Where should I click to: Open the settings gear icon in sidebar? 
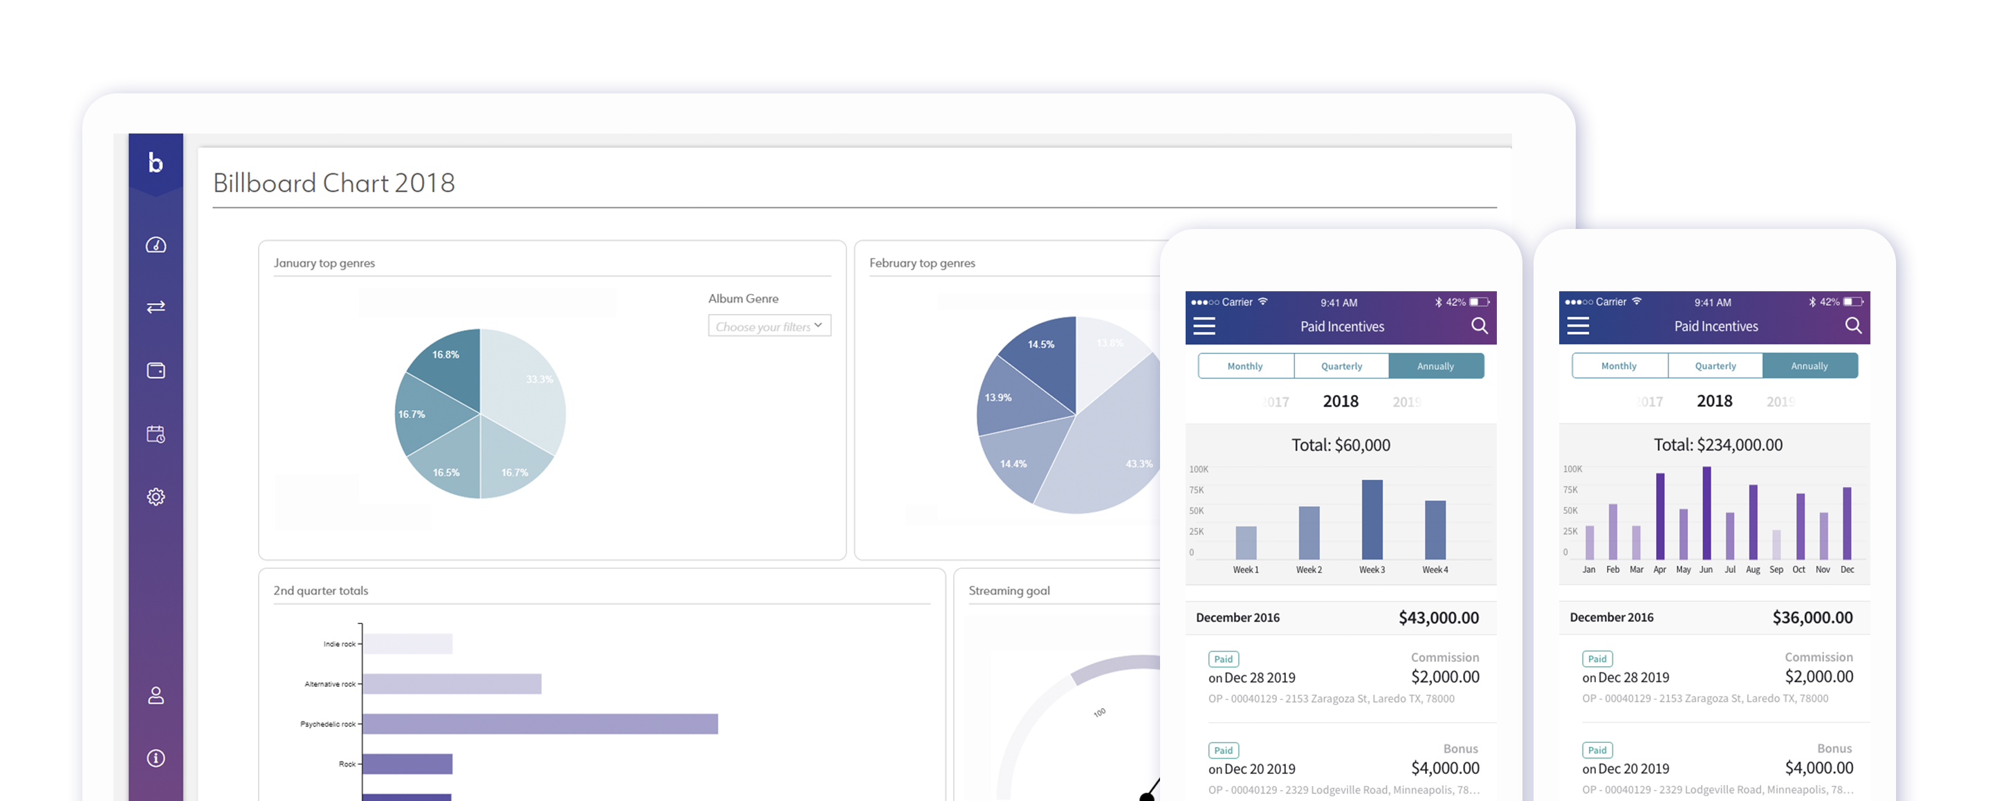156,497
